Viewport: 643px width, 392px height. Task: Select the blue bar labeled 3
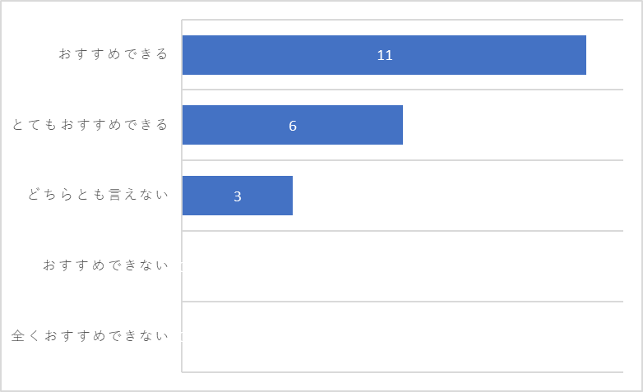coord(238,196)
